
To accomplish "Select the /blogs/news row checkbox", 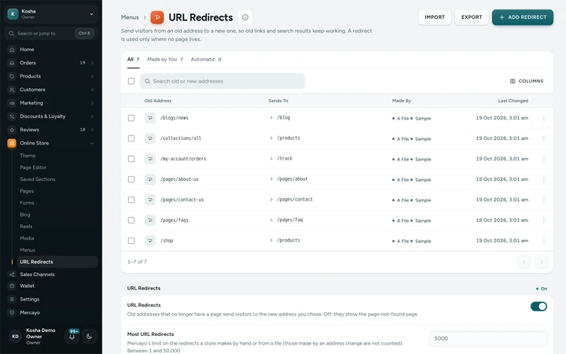I will tap(131, 118).
